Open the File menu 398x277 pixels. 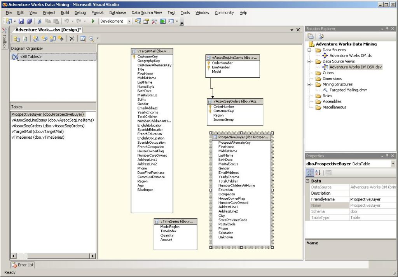(9, 13)
